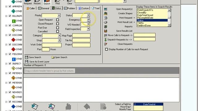Select yellow diamond OTHER icon under COMPLIAN
The image size is (198, 111).
tap(13, 30)
